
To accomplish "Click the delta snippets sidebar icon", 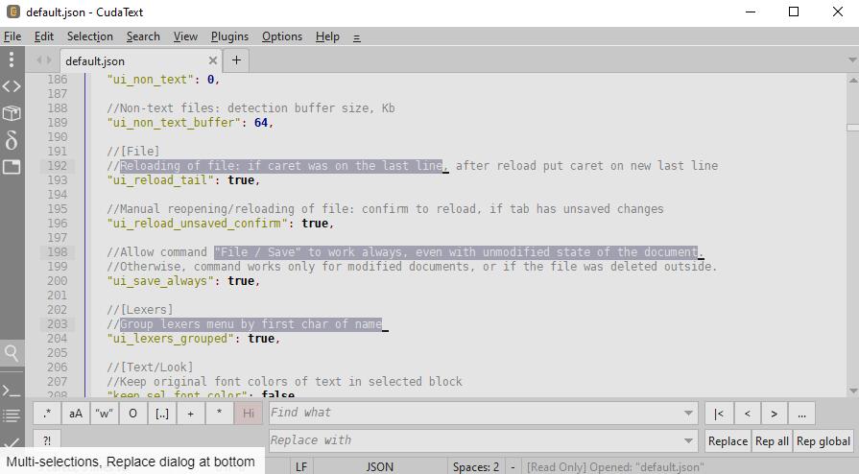I will pos(12,140).
